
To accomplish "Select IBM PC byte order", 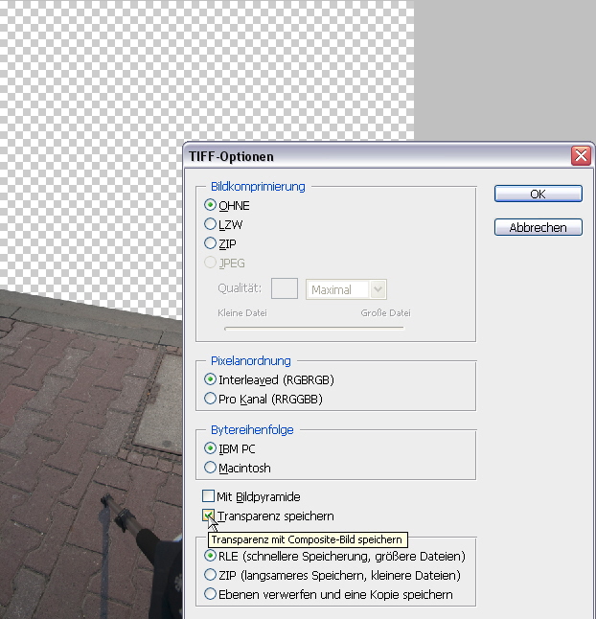I will point(211,448).
